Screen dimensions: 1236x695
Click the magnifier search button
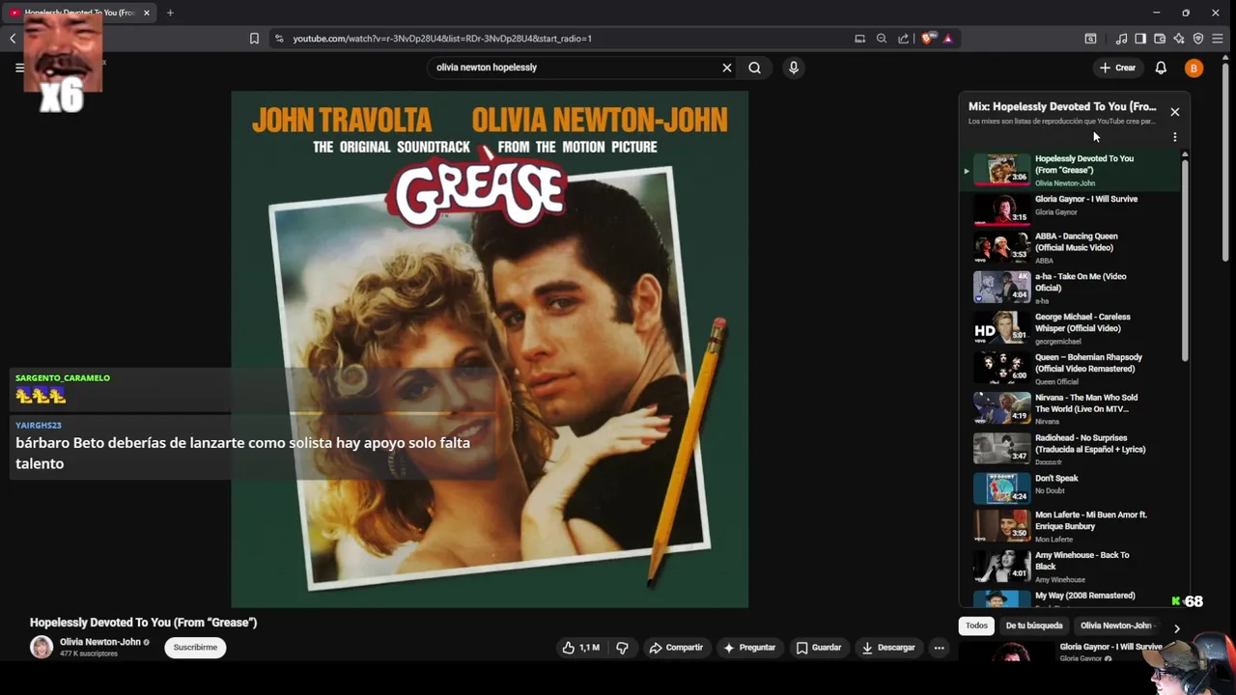coord(755,68)
